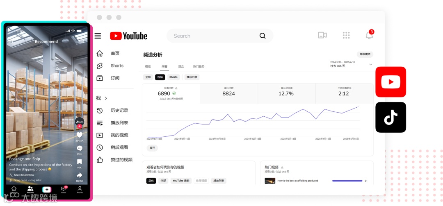The width and height of the screenshot is (443, 206).
Task: Click the warning icon beside 观看次数
Action: 176,88
